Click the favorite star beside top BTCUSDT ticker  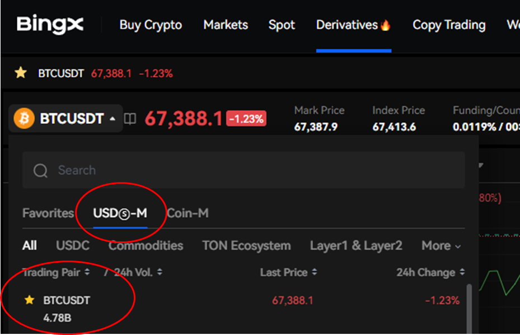tap(21, 73)
